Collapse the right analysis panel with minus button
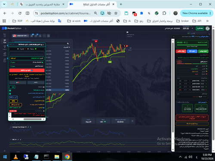The image size is (215, 161). (x=174, y=36)
